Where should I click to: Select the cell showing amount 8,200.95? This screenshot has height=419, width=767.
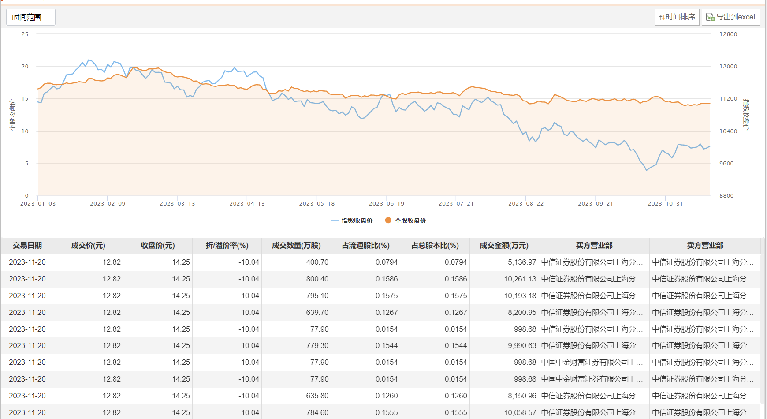522,312
